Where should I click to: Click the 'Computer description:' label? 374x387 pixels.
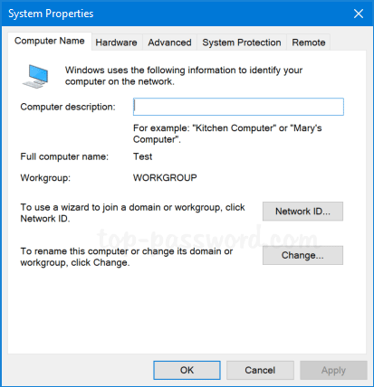(68, 107)
